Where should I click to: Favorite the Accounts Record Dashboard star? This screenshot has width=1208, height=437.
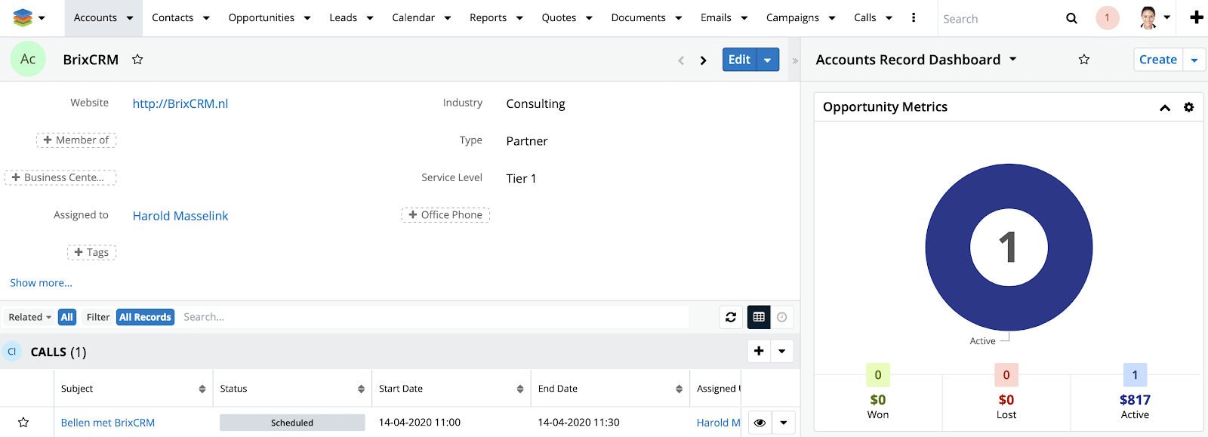1084,59
